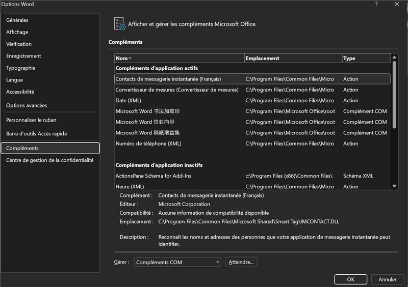Select the Convertisseur de mesures add-in
This screenshot has height=287, width=408.
[252, 90]
